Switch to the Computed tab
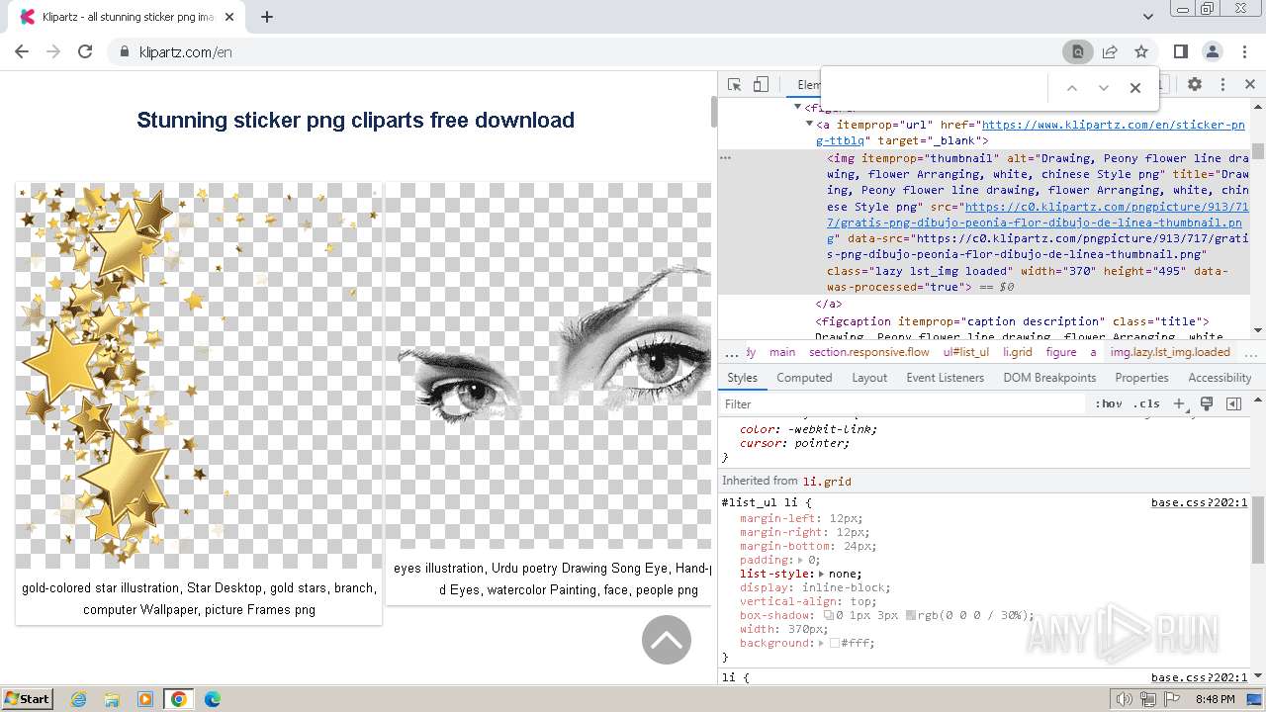 804,378
